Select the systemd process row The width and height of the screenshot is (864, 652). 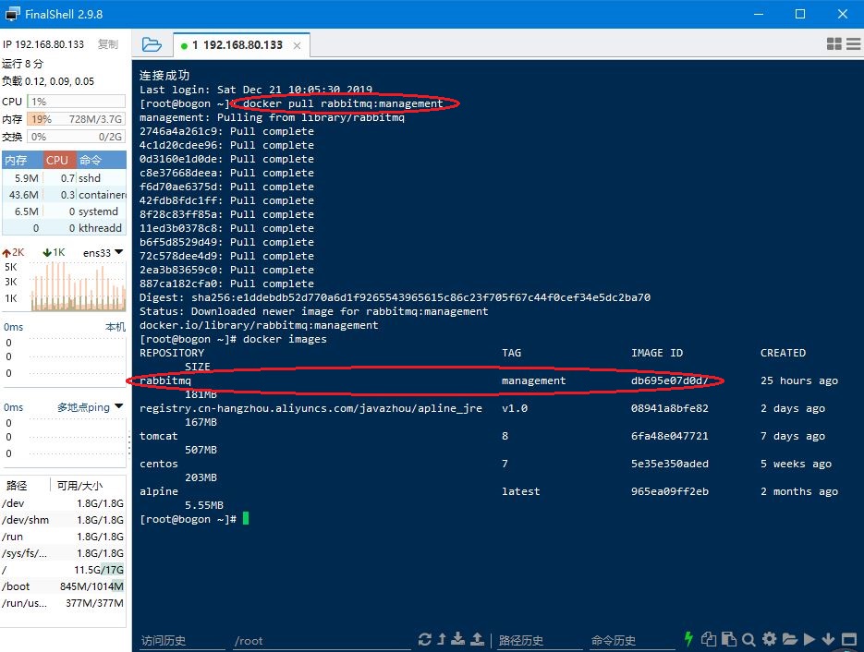click(x=64, y=211)
